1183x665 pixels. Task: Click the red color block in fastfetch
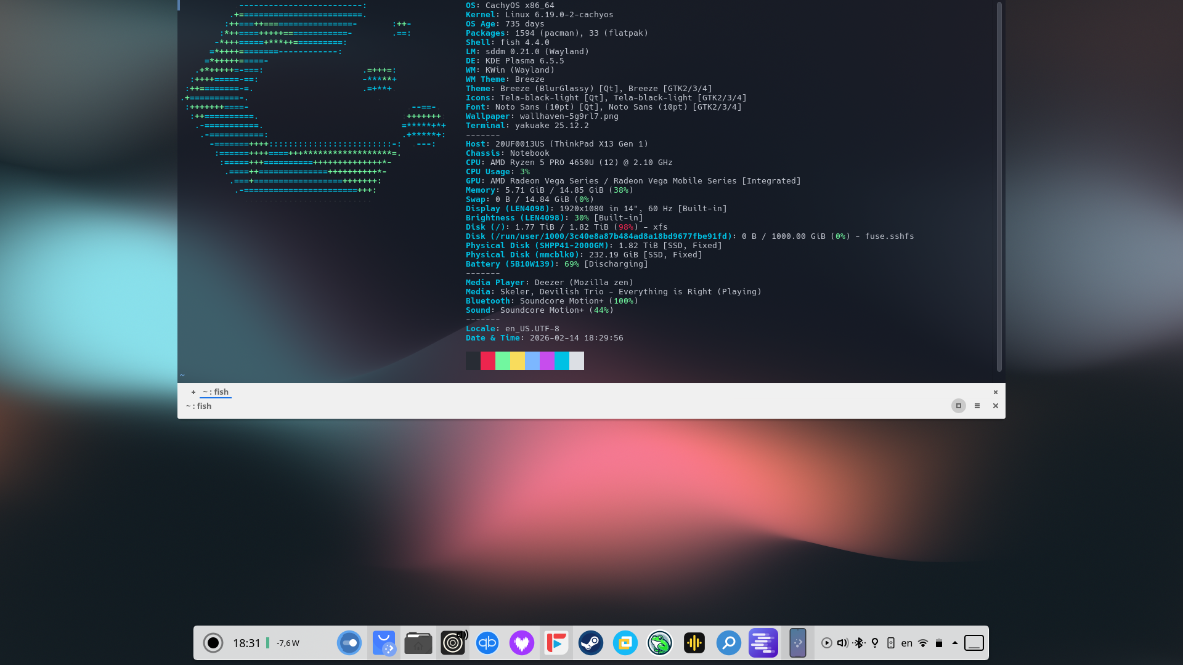tap(487, 361)
